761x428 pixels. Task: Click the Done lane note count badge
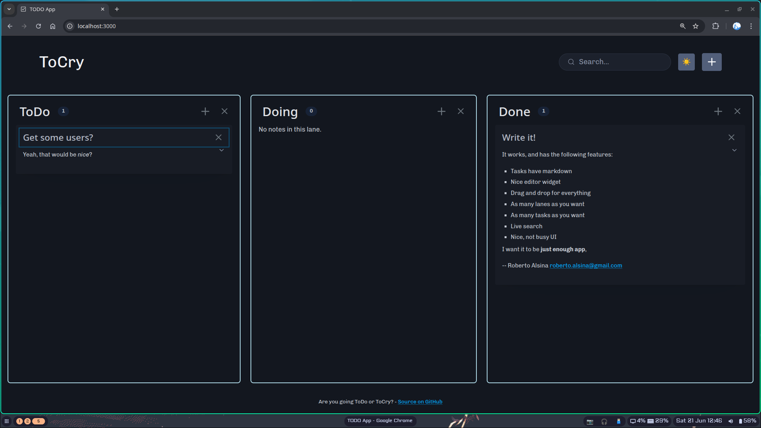tap(543, 111)
